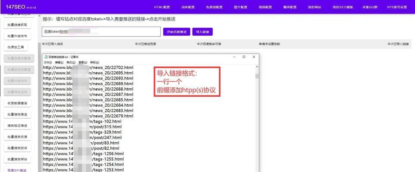Viewport: 415px width, 172px height.
Task: Open 视频配置 in the top bar
Action: click(x=265, y=7)
